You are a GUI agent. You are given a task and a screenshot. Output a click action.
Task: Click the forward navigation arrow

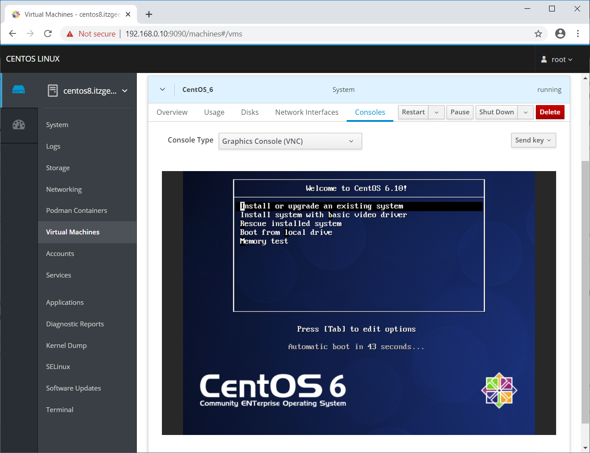click(x=30, y=34)
